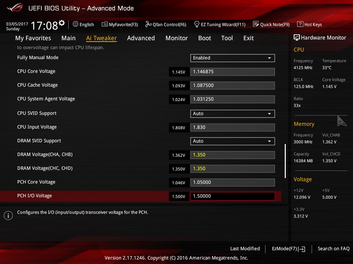Edit CPU System Agent Voltage field
The image size is (353, 264).
[x=233, y=99]
